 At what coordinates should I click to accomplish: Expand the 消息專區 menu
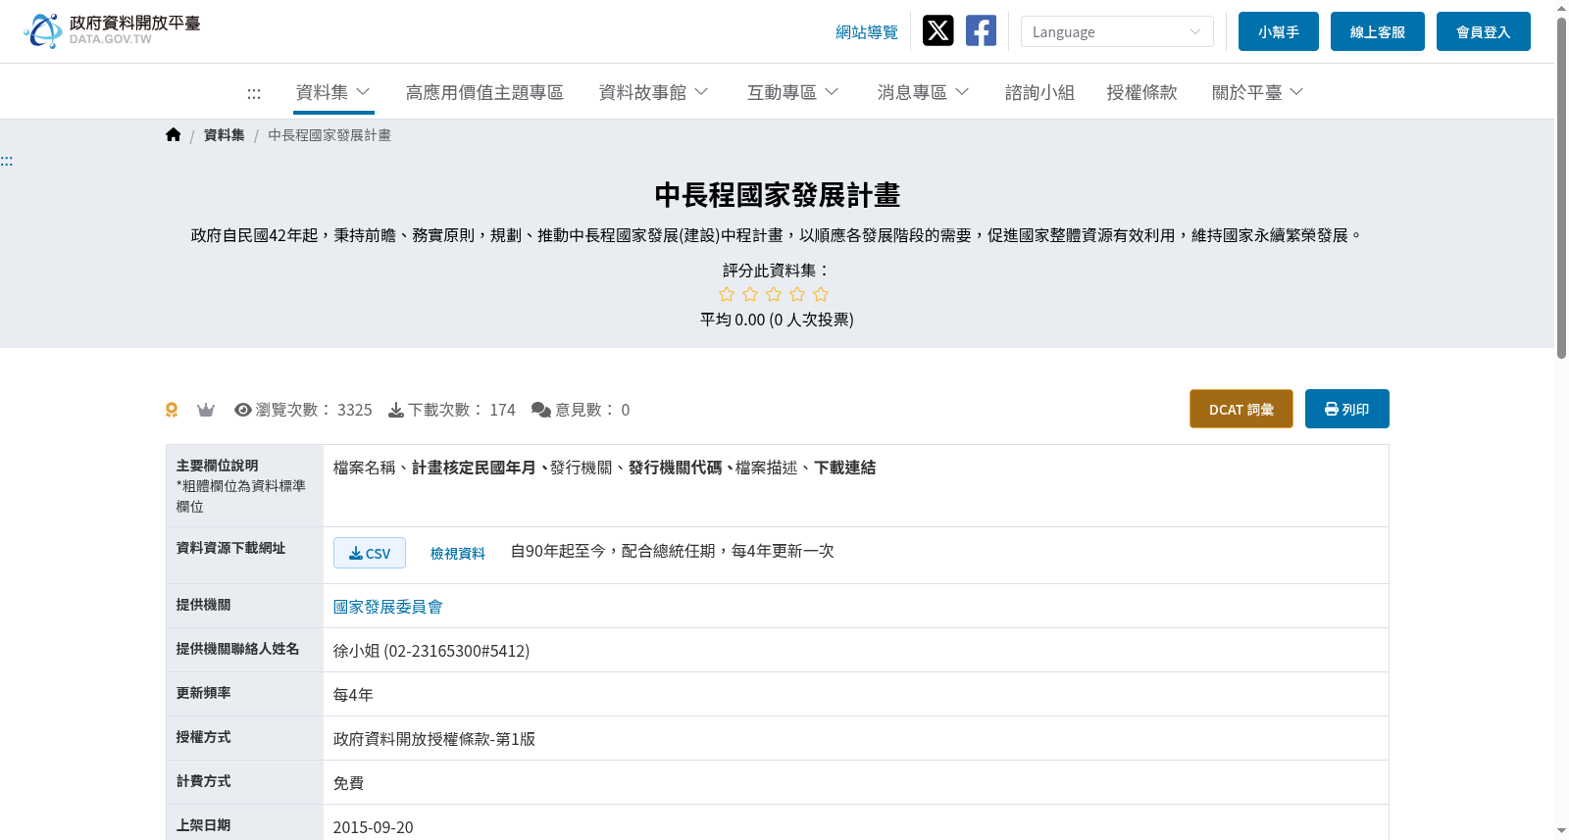[924, 92]
